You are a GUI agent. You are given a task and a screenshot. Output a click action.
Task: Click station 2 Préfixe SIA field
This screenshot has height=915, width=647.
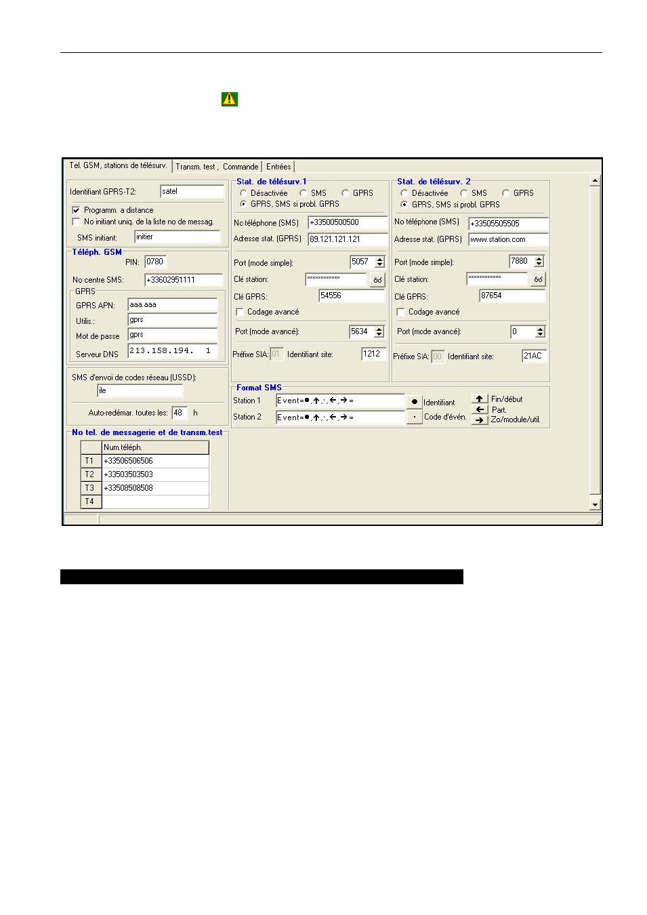pyautogui.click(x=438, y=356)
